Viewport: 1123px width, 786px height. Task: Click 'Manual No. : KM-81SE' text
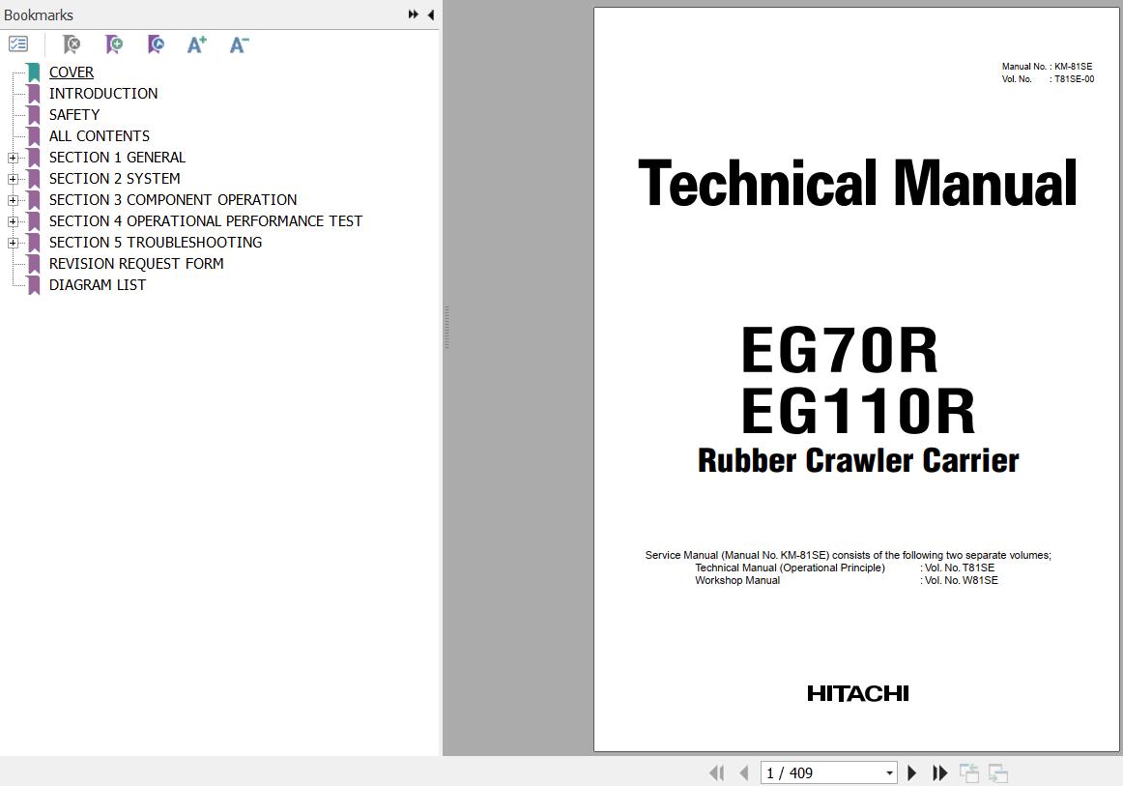click(1047, 67)
